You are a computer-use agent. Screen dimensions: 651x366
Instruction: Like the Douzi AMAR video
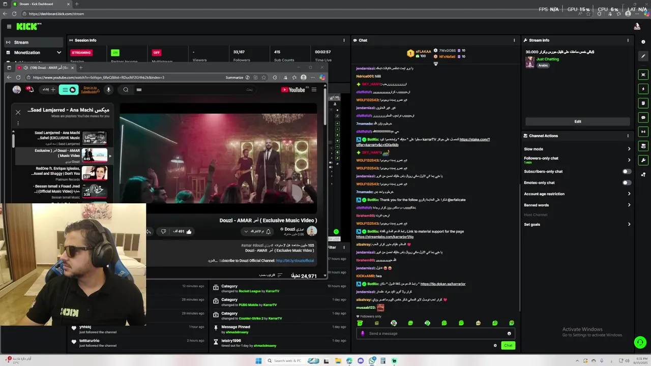tap(189, 231)
